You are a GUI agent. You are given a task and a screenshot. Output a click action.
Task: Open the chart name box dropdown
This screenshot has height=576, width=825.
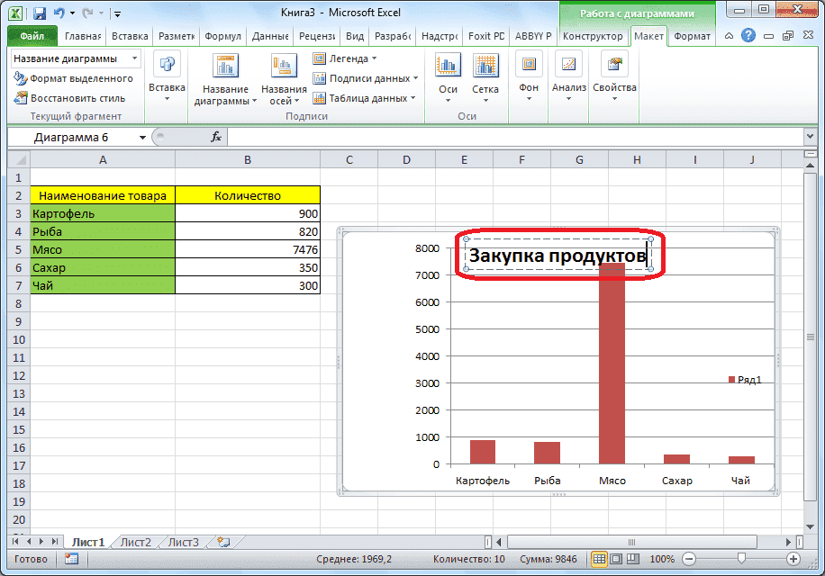(142, 137)
